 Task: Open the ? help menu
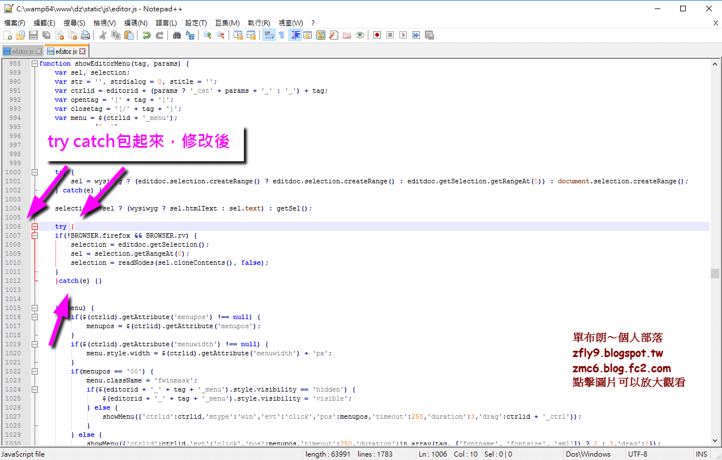pos(313,23)
